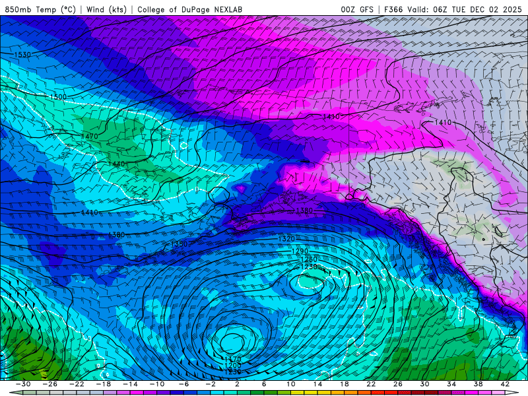Click the 1500 height contour label
The height and width of the screenshot is (396, 528).
click(x=58, y=97)
